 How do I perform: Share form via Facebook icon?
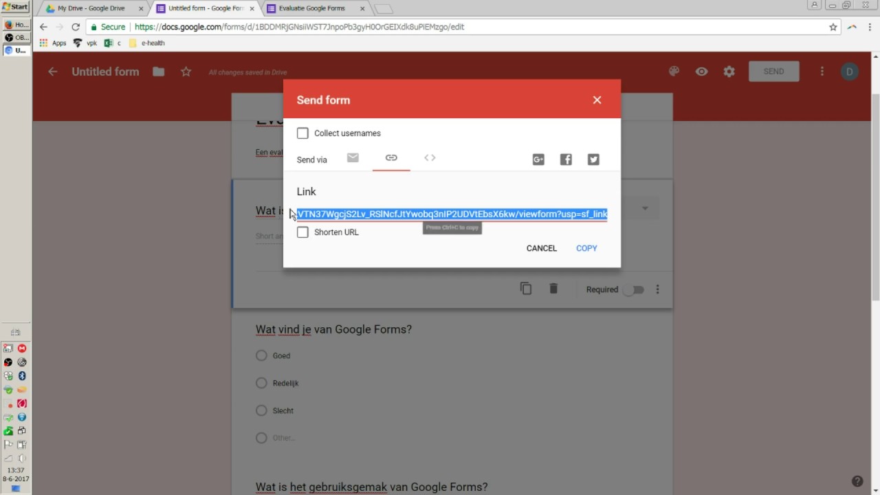(566, 159)
